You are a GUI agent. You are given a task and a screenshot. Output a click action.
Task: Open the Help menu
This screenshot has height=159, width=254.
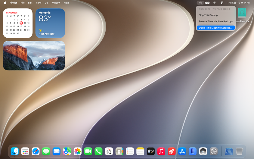pos(66,3)
